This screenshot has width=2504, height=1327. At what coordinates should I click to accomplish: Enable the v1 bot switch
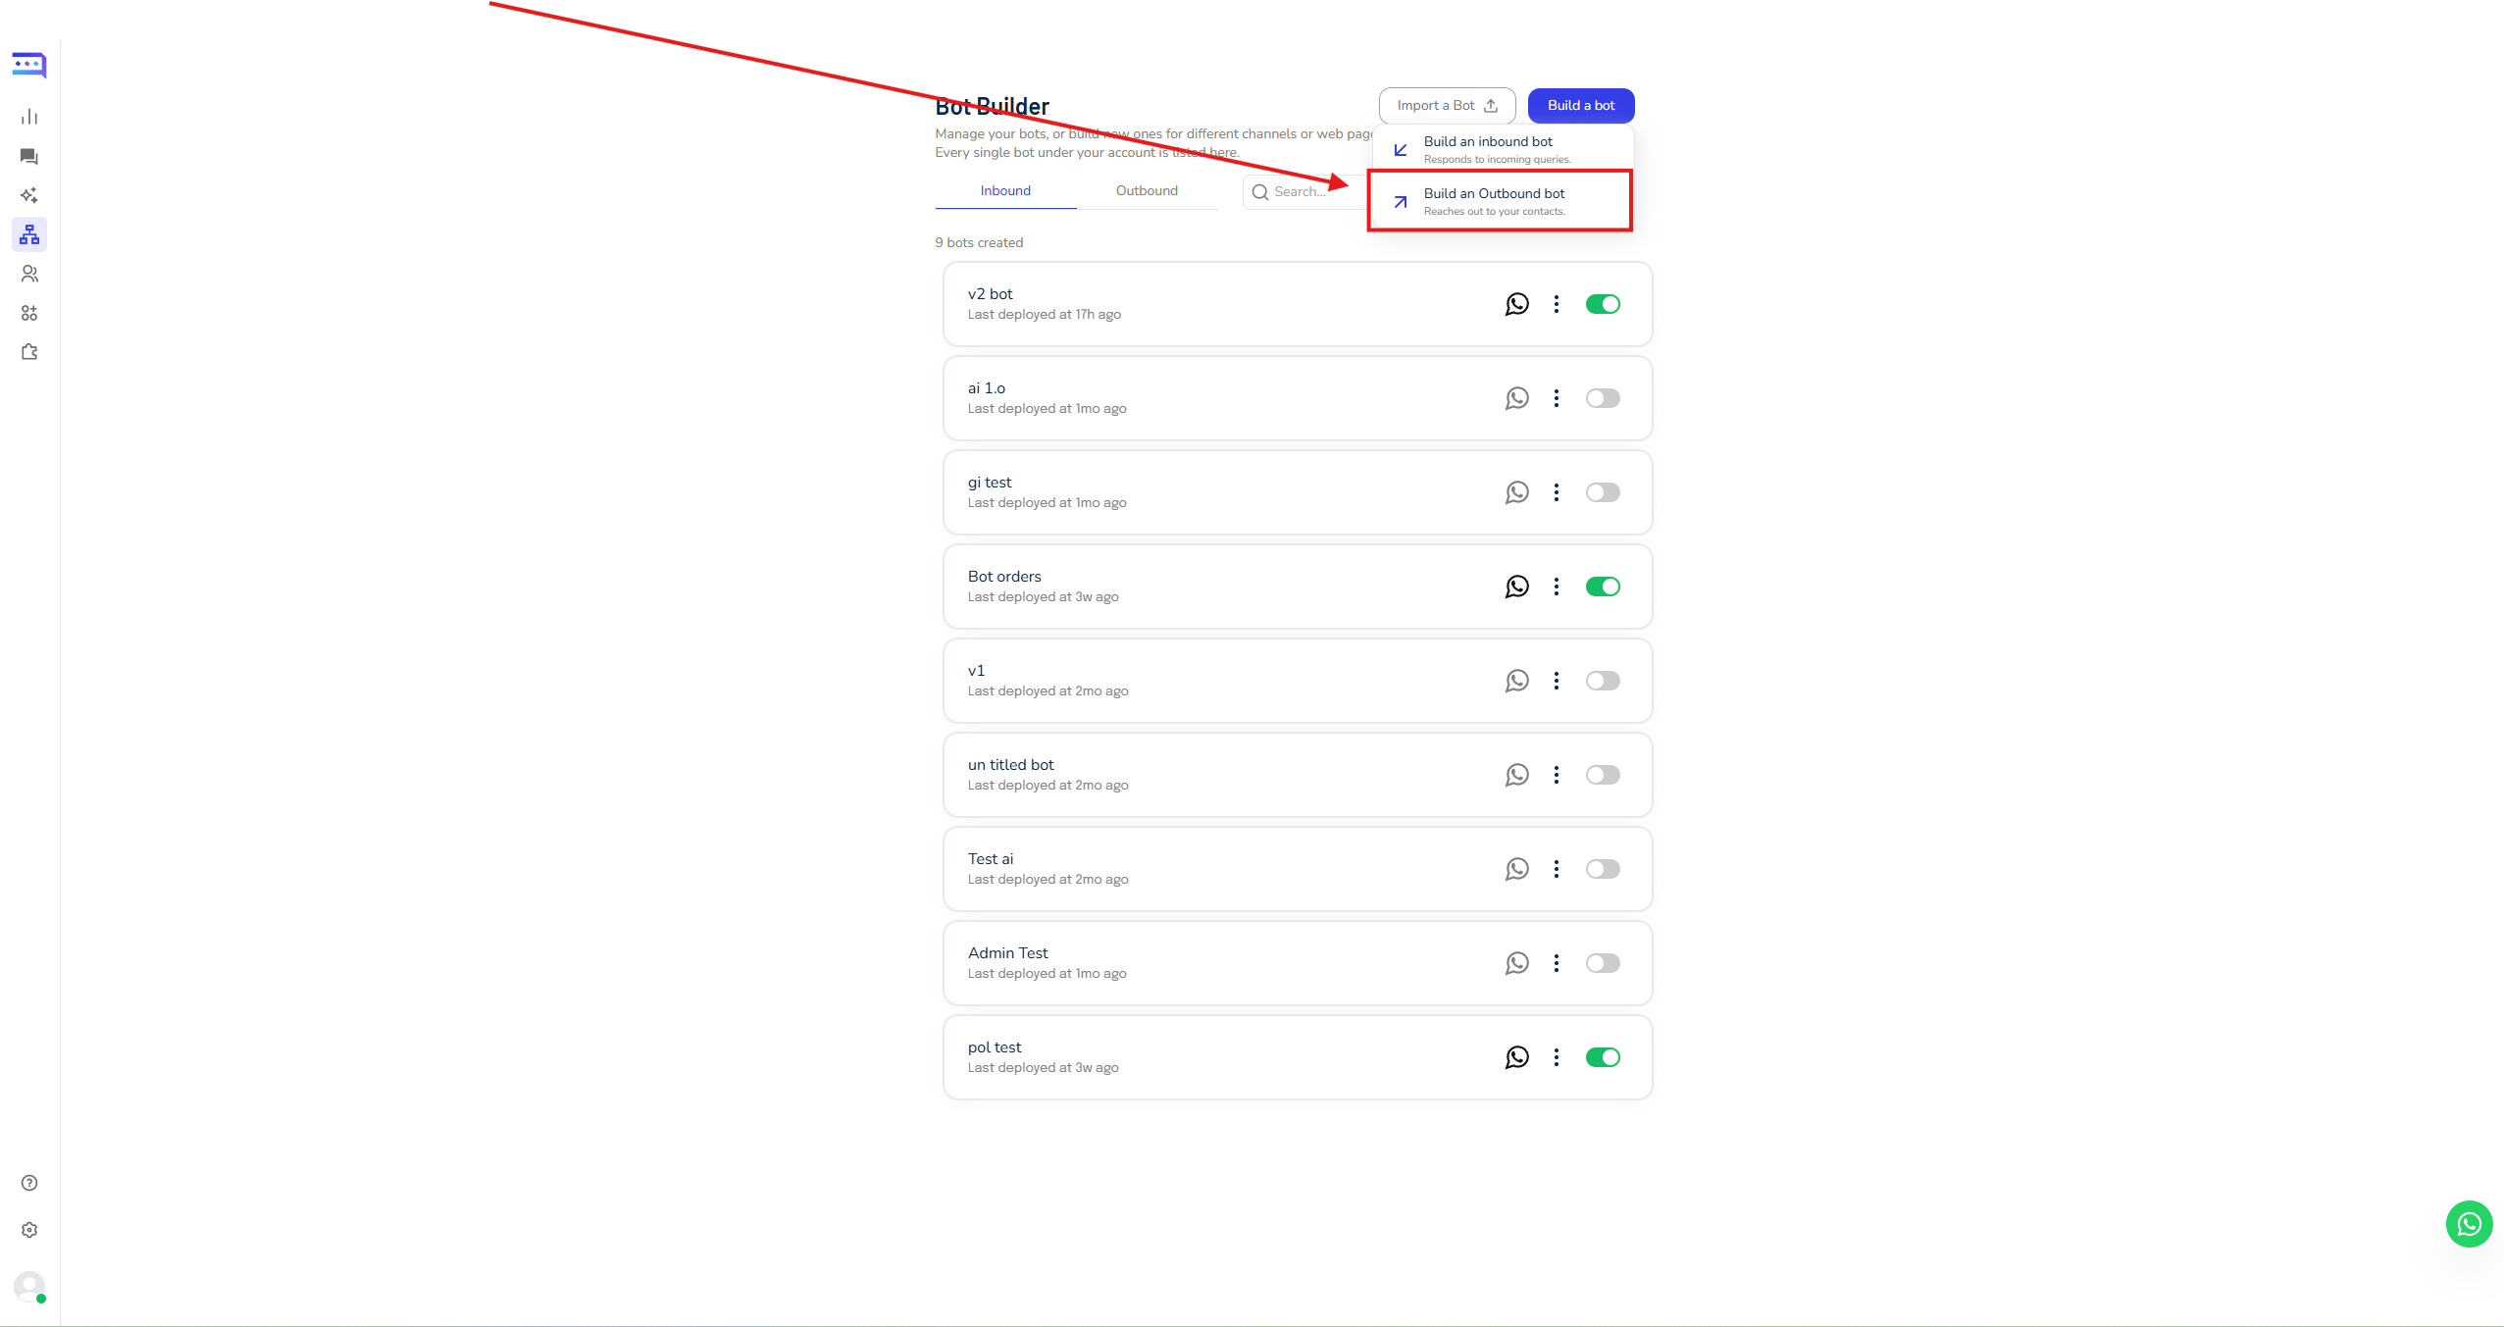[1603, 681]
